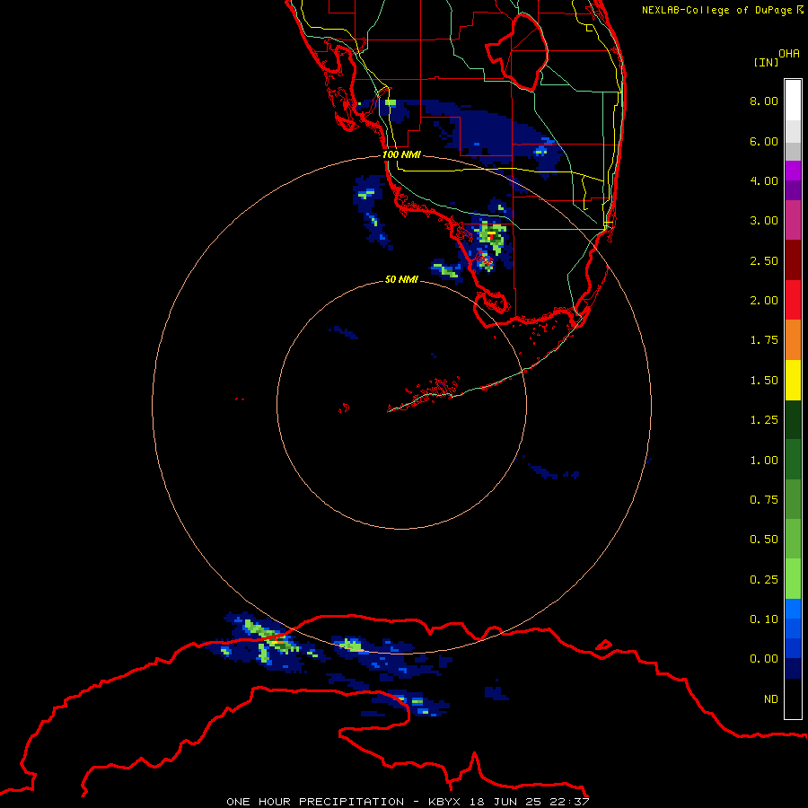Click the 0.50 legend value
The height and width of the screenshot is (808, 808).
764,540
